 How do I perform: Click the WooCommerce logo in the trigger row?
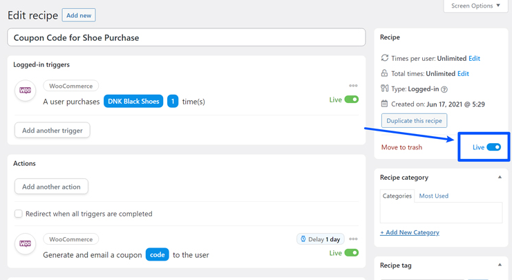coord(26,91)
